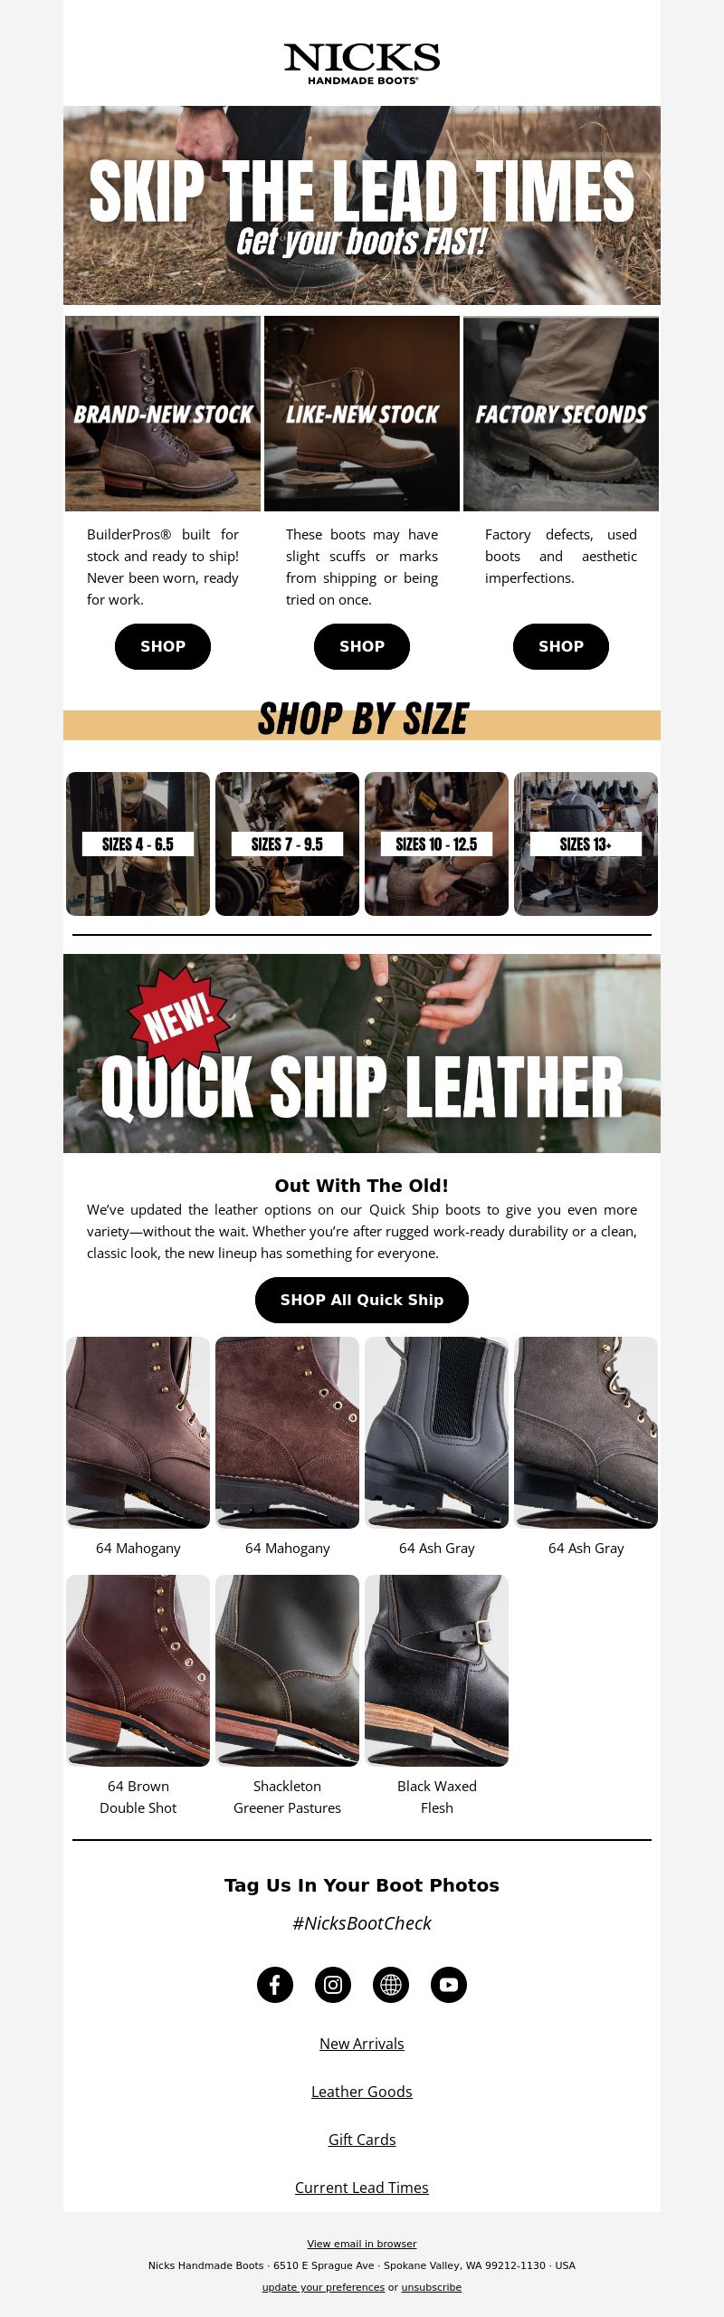724x2317 pixels.
Task: Click SHOP under Factory Seconds
Action: (x=561, y=646)
